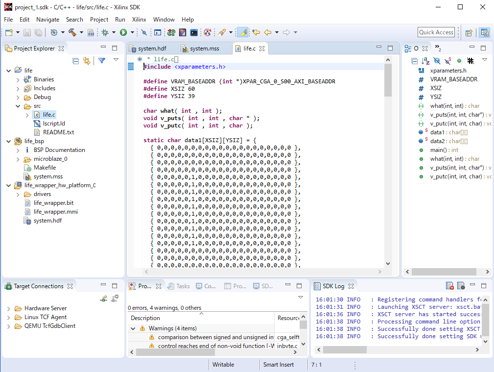This screenshot has width=494, height=372.
Task: Switch to the system.mss editor tab
Action: coord(200,48)
